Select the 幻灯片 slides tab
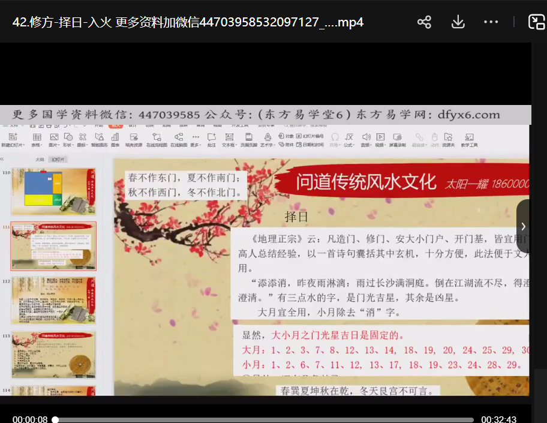This screenshot has width=547, height=423. coord(57,160)
